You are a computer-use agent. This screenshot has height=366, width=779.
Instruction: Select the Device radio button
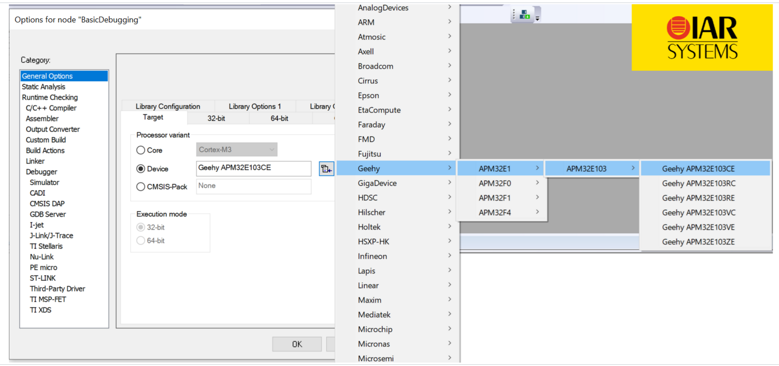tap(141, 169)
